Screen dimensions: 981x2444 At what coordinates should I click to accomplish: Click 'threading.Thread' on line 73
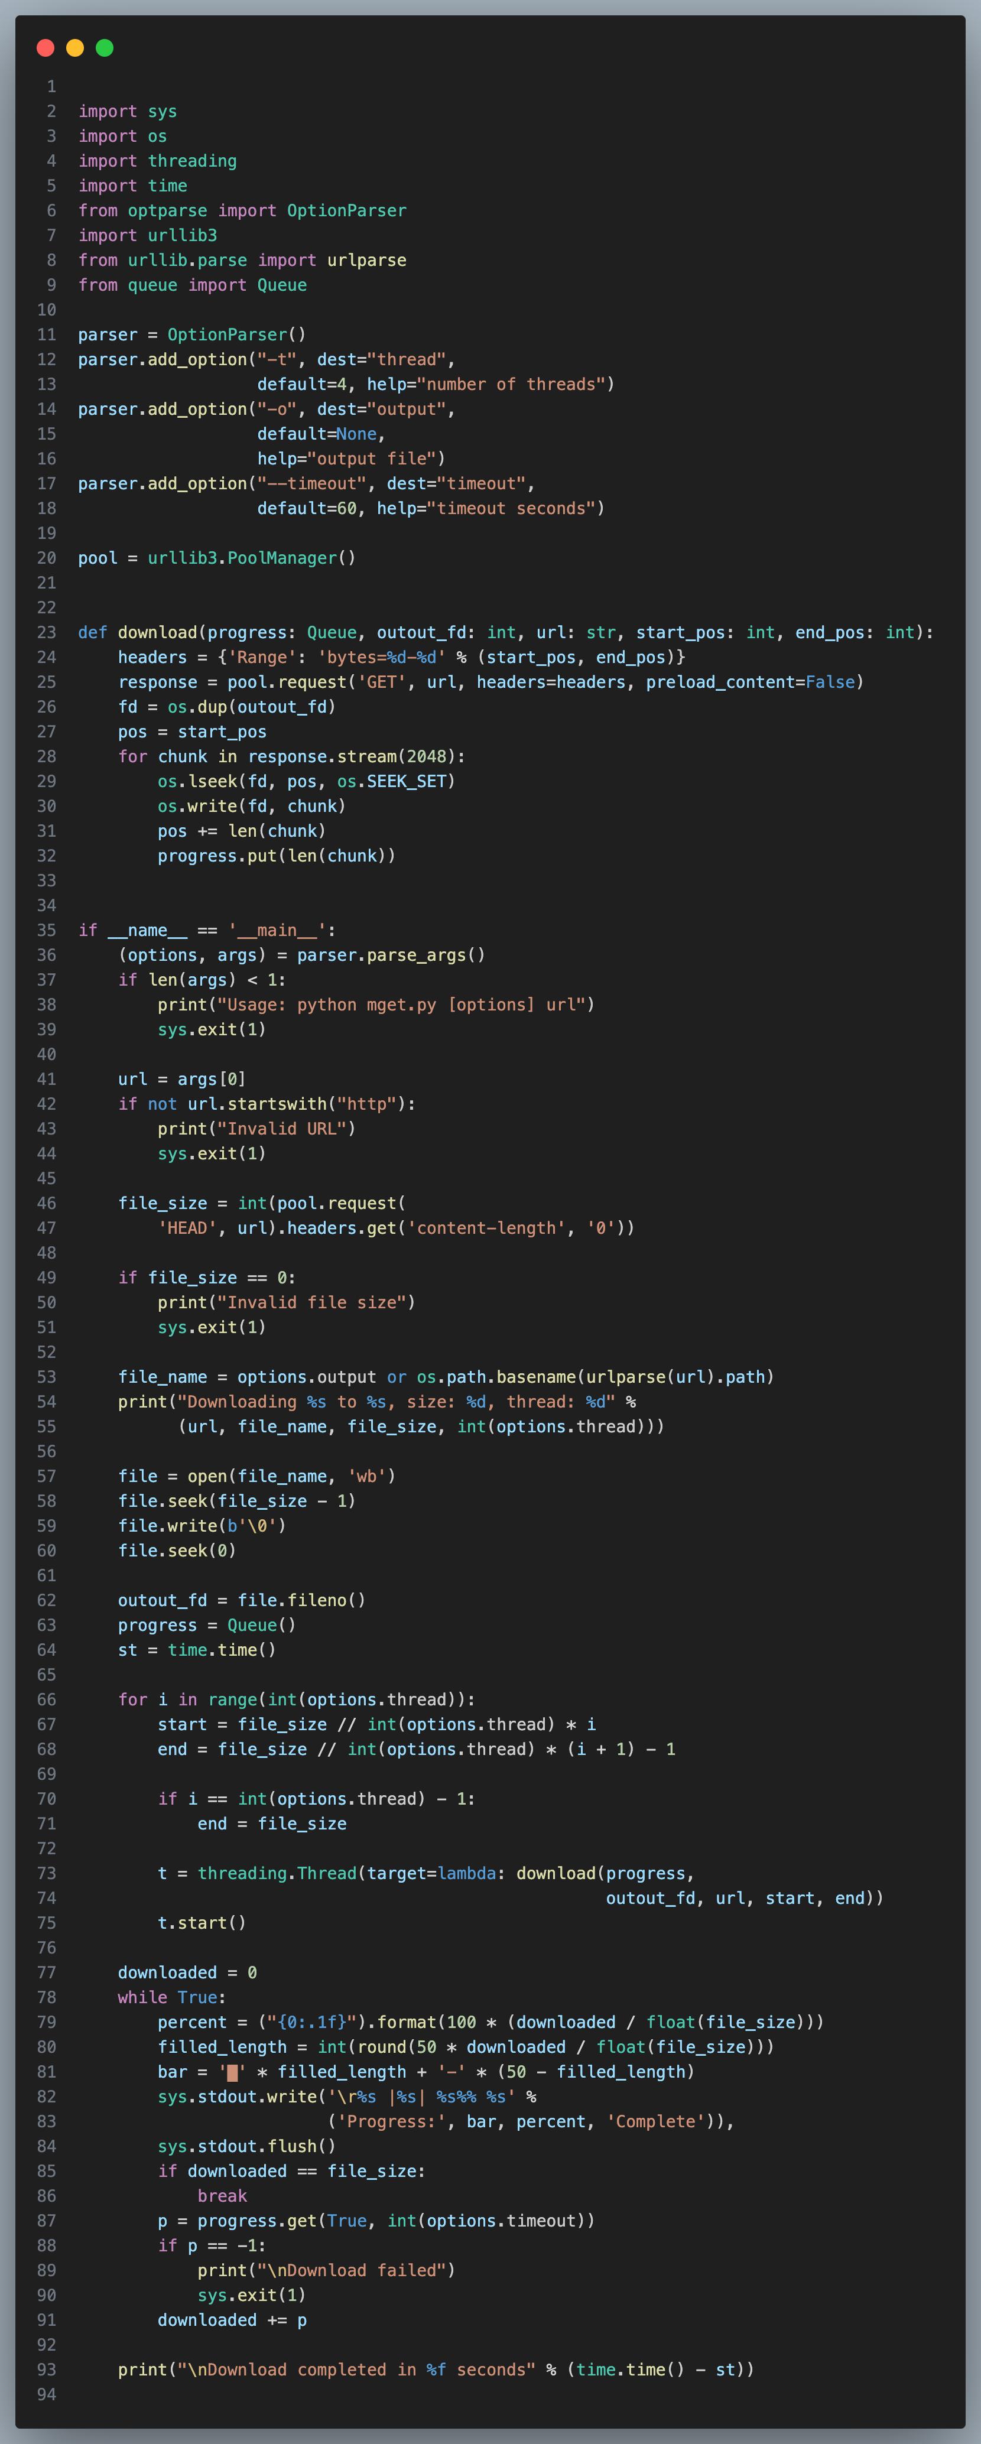276,1873
